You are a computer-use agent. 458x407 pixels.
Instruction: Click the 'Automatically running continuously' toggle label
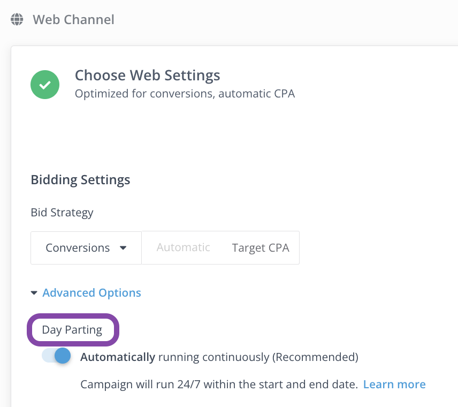pos(219,357)
